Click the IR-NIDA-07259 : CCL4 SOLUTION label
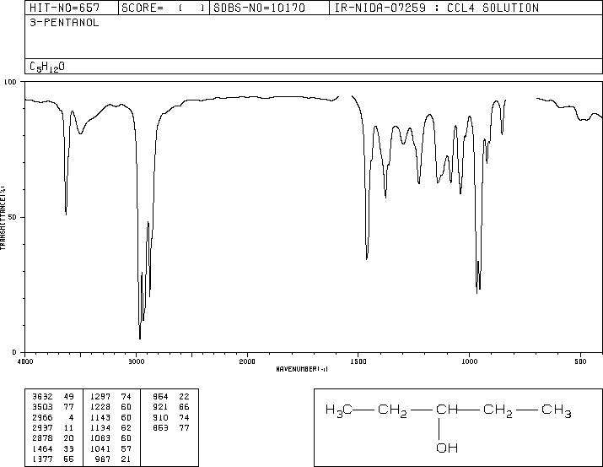This screenshot has height=467, width=603. tap(437, 8)
